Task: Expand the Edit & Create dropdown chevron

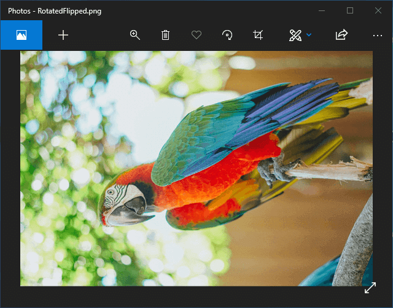Action: (309, 35)
